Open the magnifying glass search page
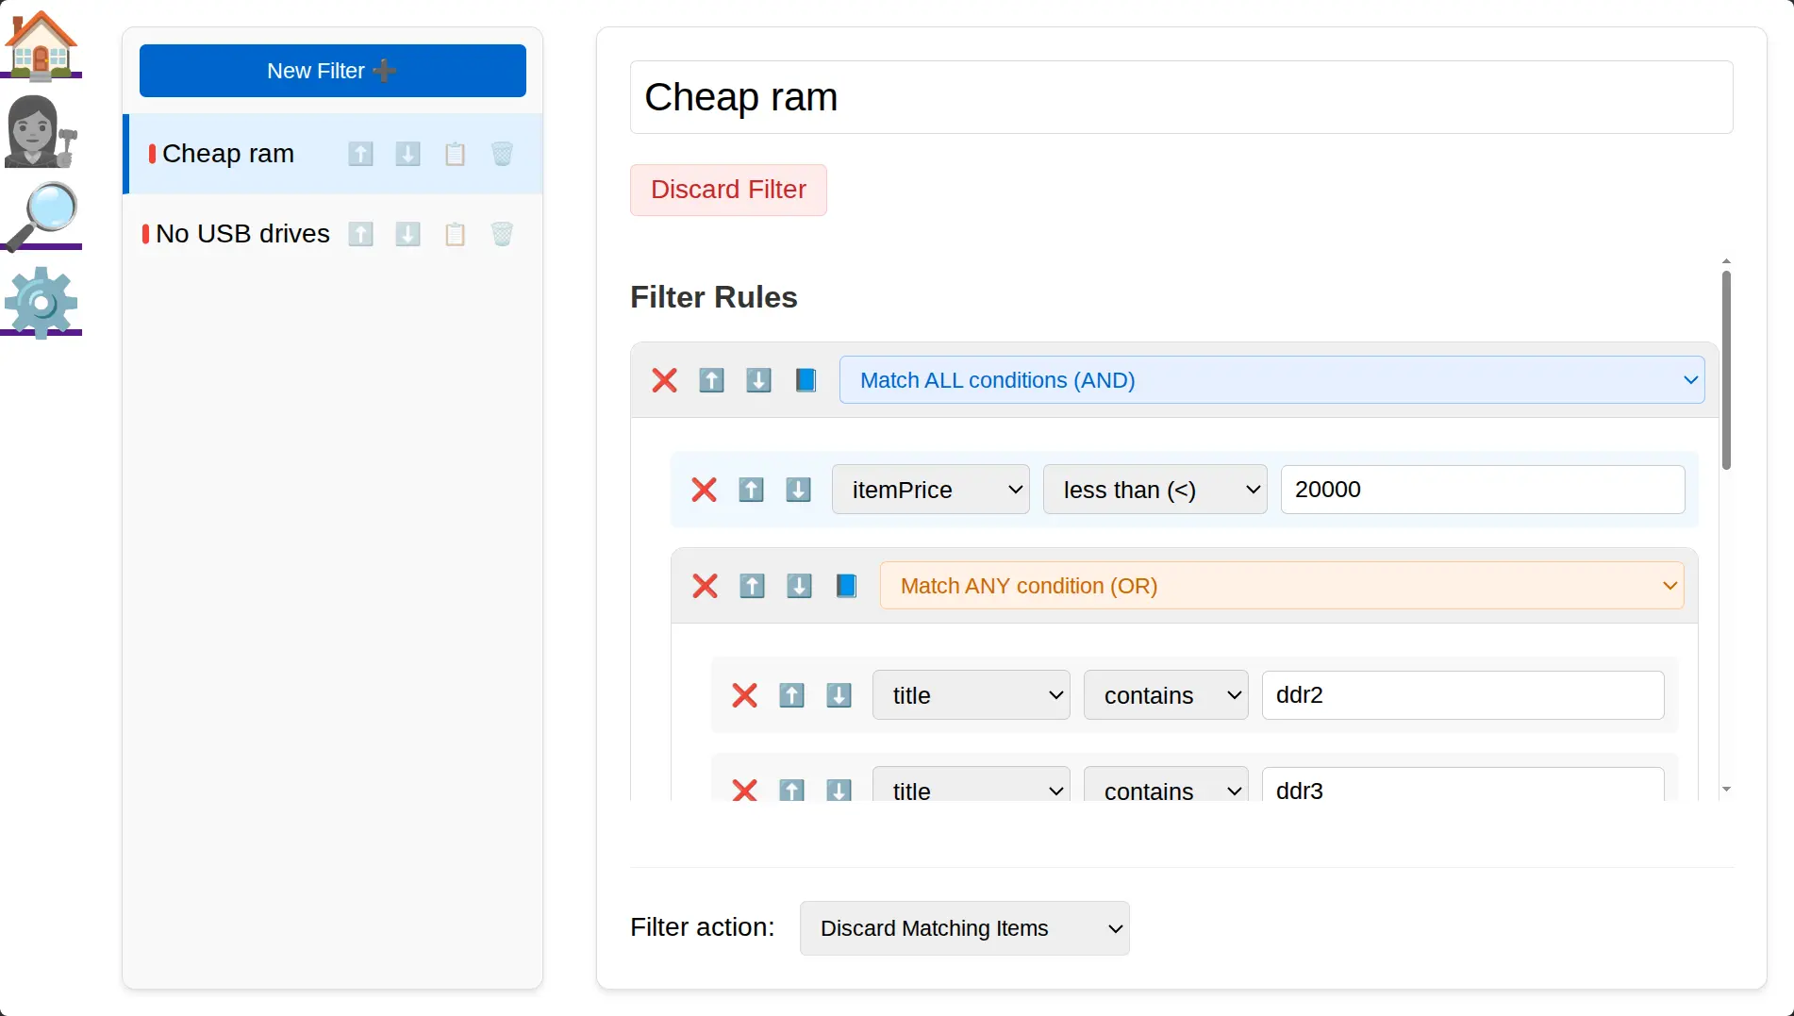 pos(41,216)
